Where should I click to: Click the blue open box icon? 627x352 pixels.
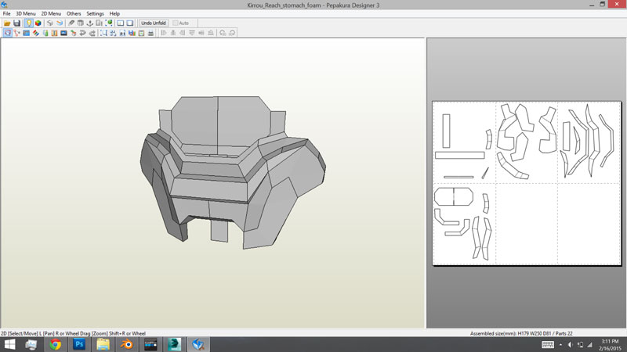pyautogui.click(x=60, y=23)
